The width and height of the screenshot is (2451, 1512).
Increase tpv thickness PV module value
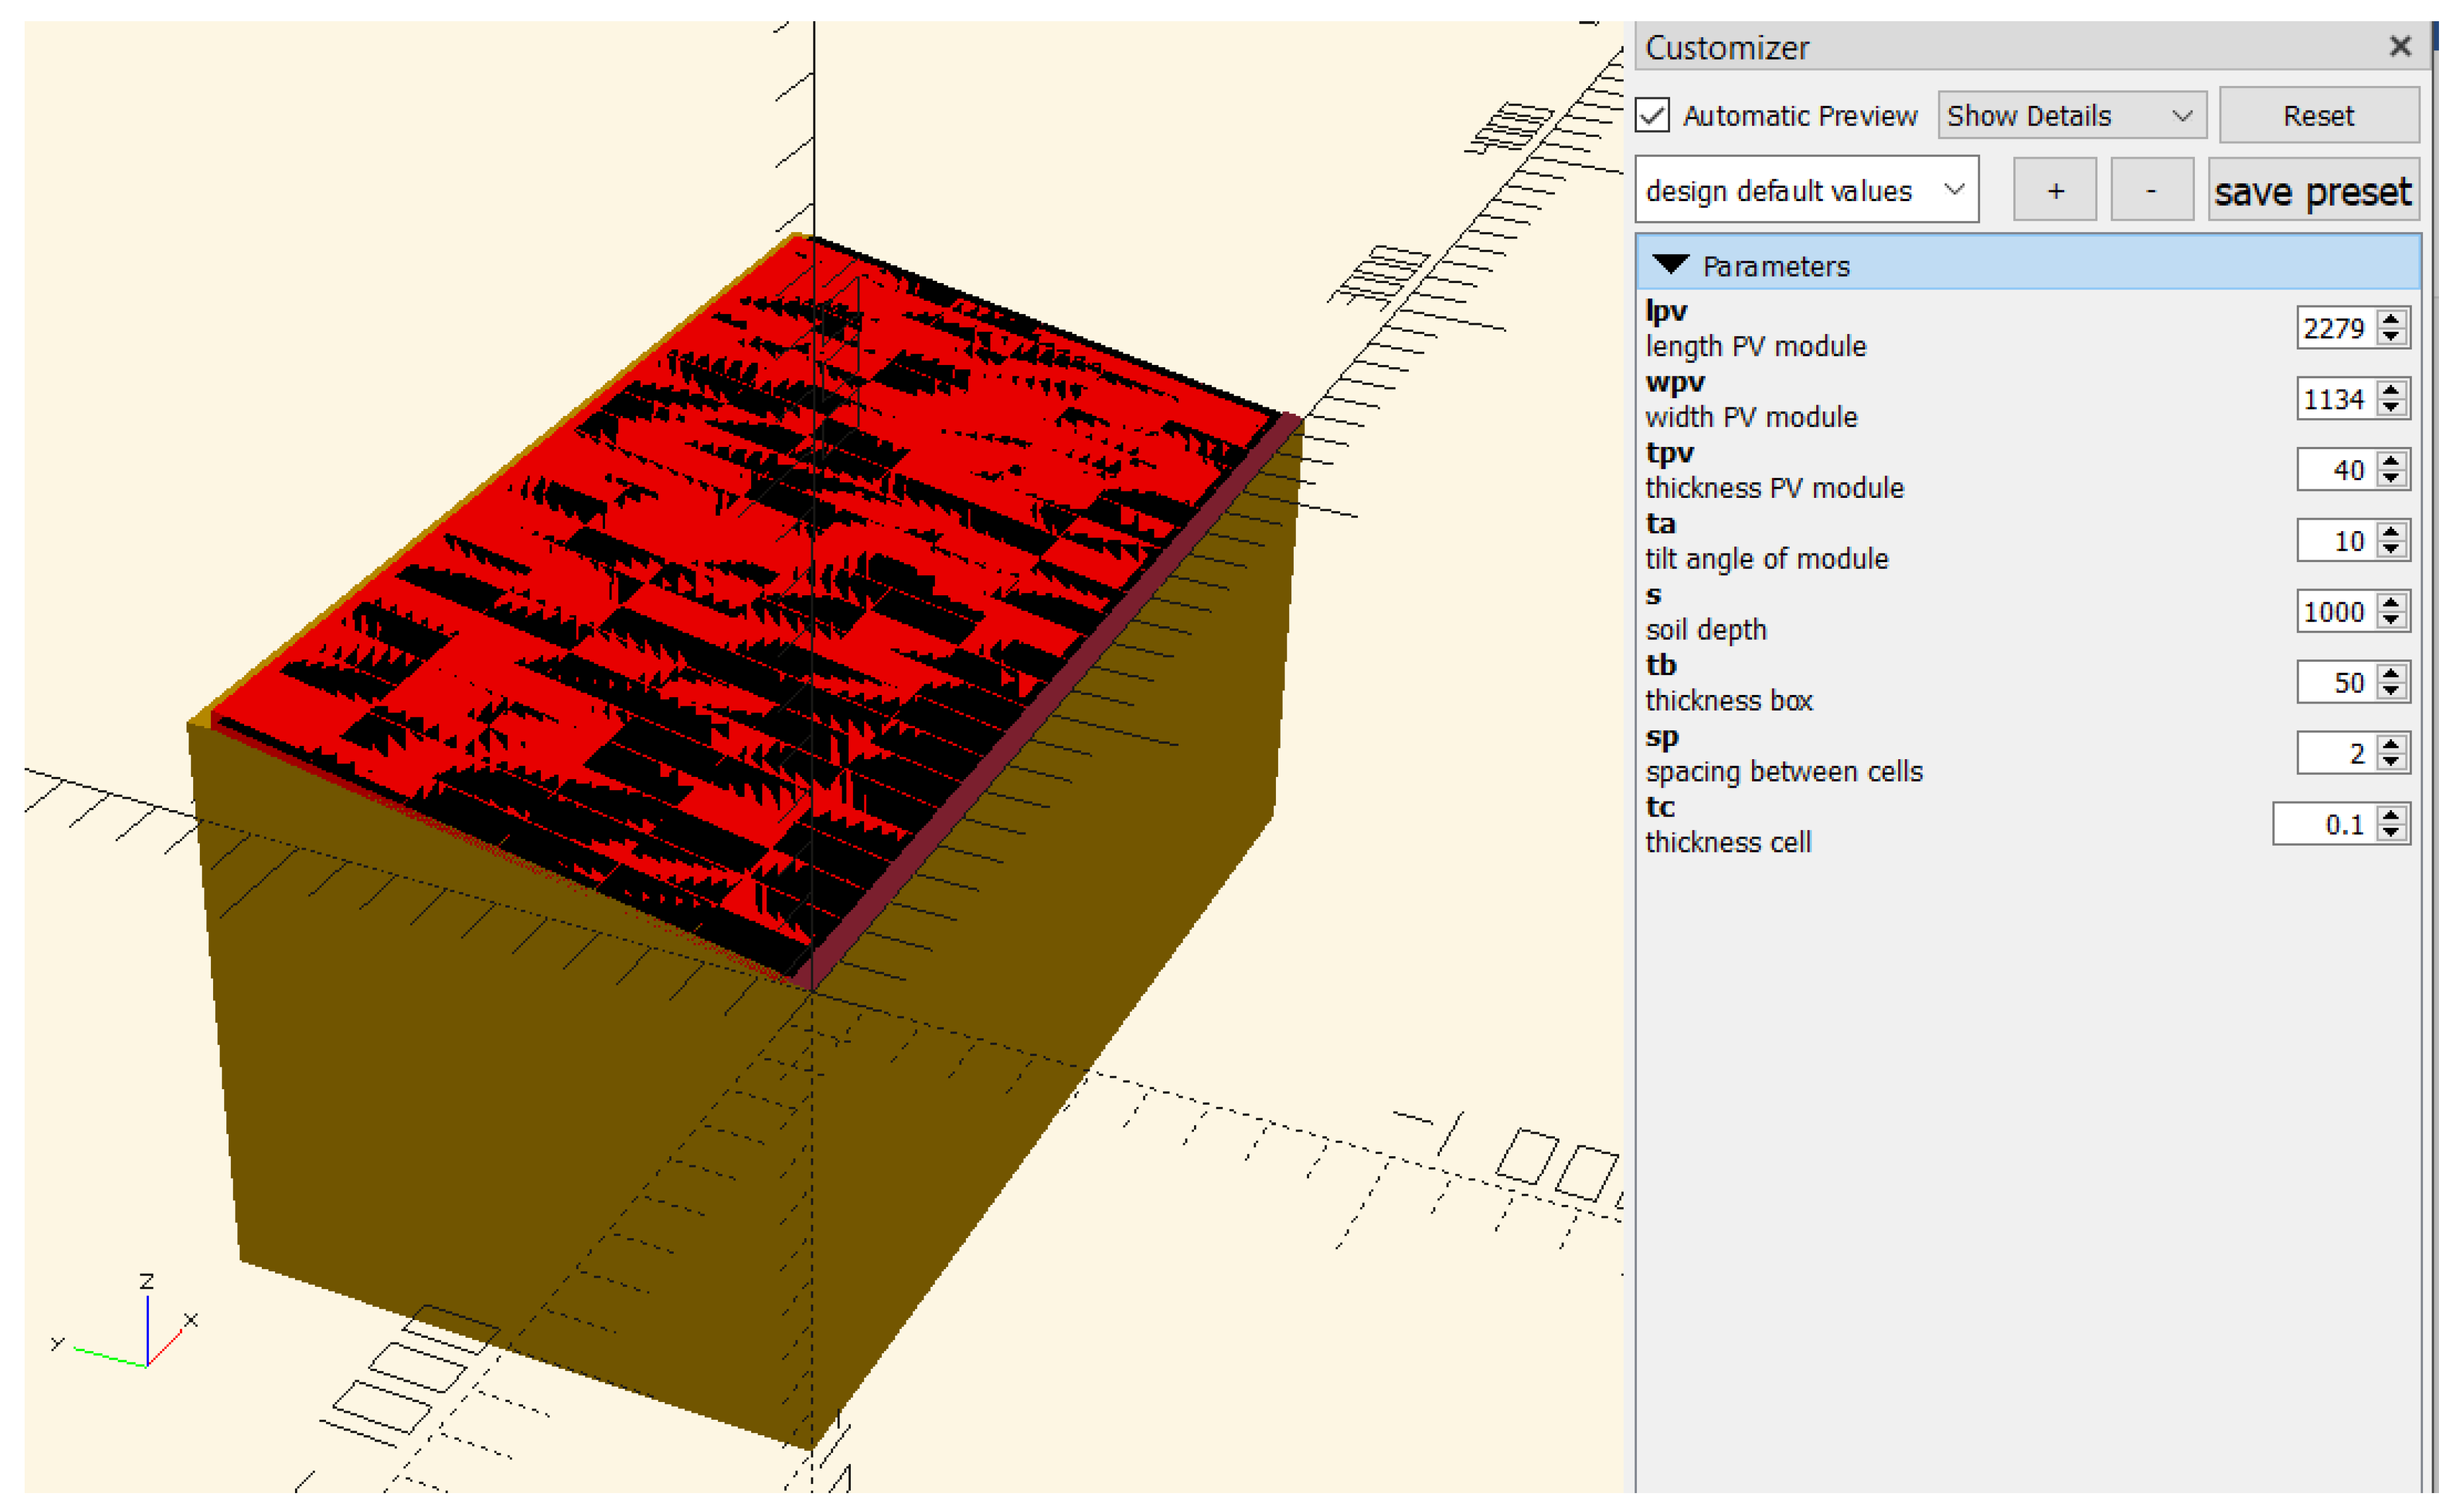tap(2390, 462)
